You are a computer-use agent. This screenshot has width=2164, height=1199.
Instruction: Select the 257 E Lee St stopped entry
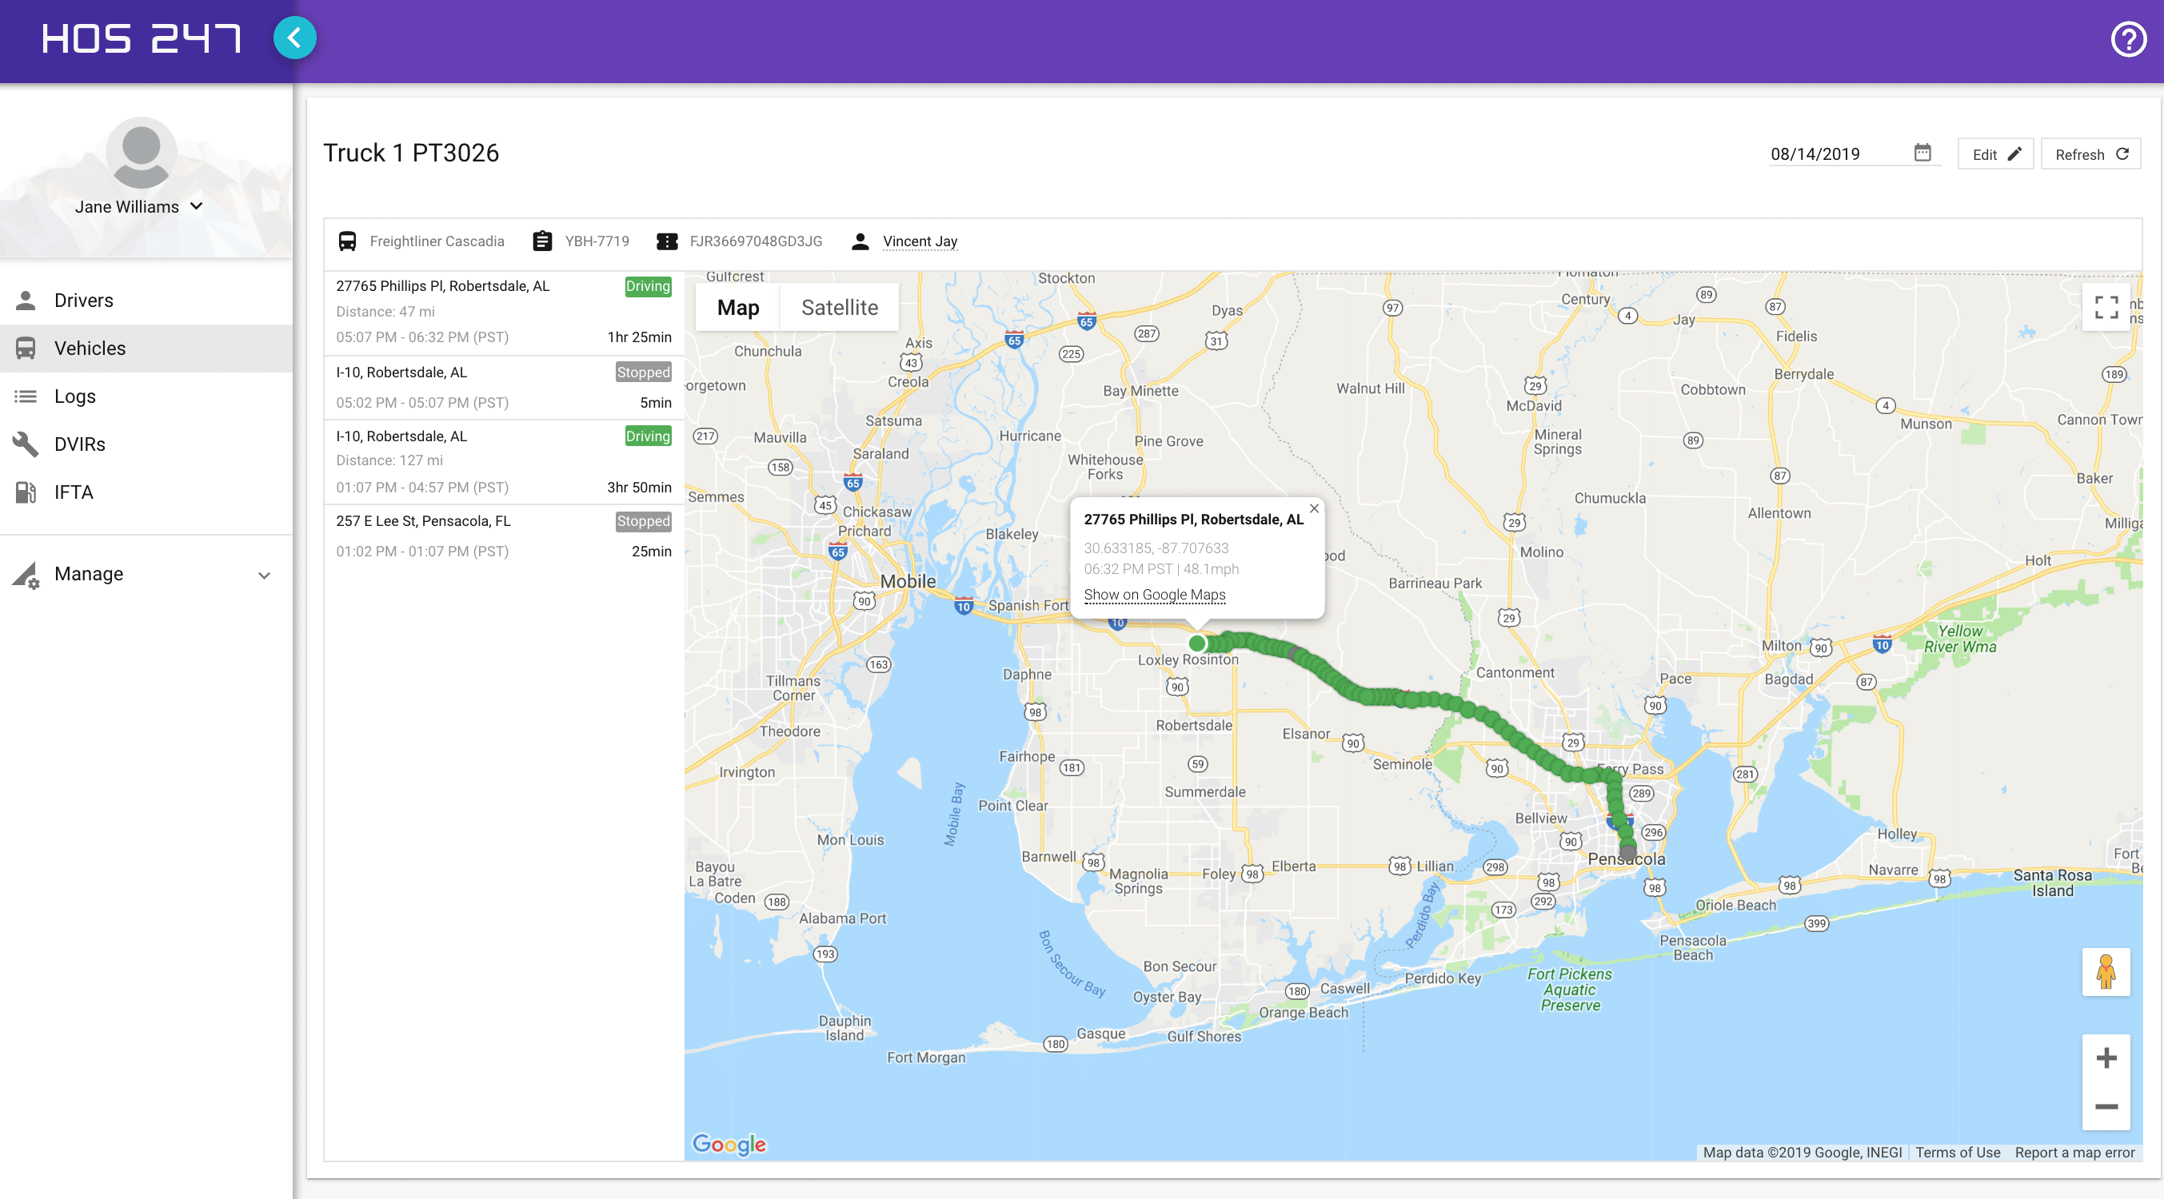504,536
